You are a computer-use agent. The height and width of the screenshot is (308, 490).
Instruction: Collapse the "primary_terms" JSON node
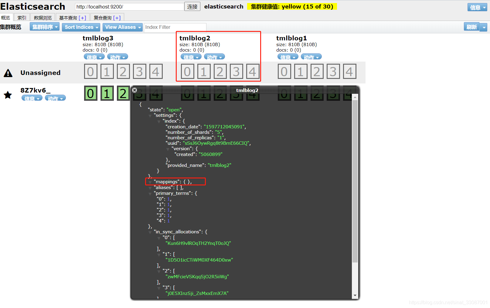150,194
